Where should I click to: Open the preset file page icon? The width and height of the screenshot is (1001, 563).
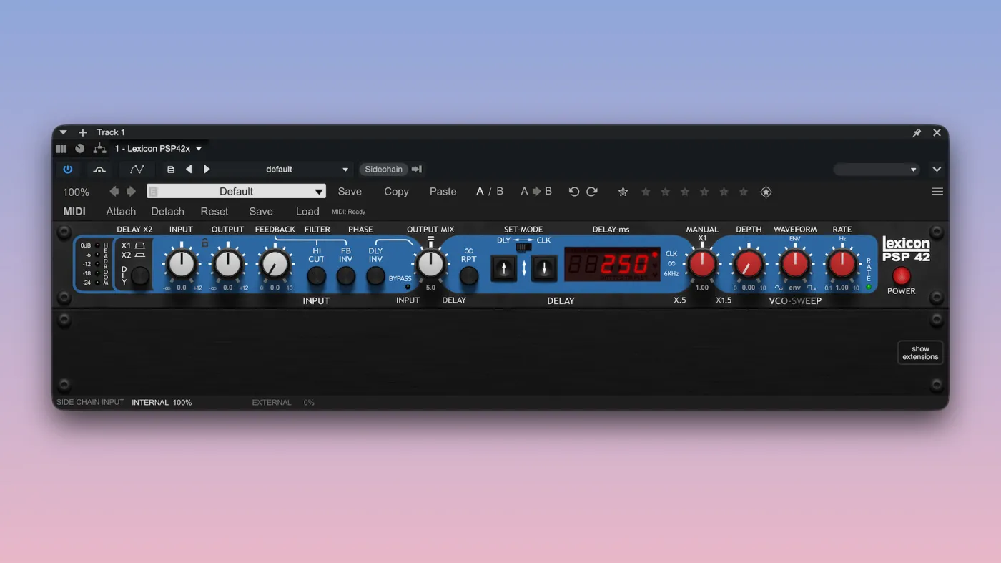(170, 170)
